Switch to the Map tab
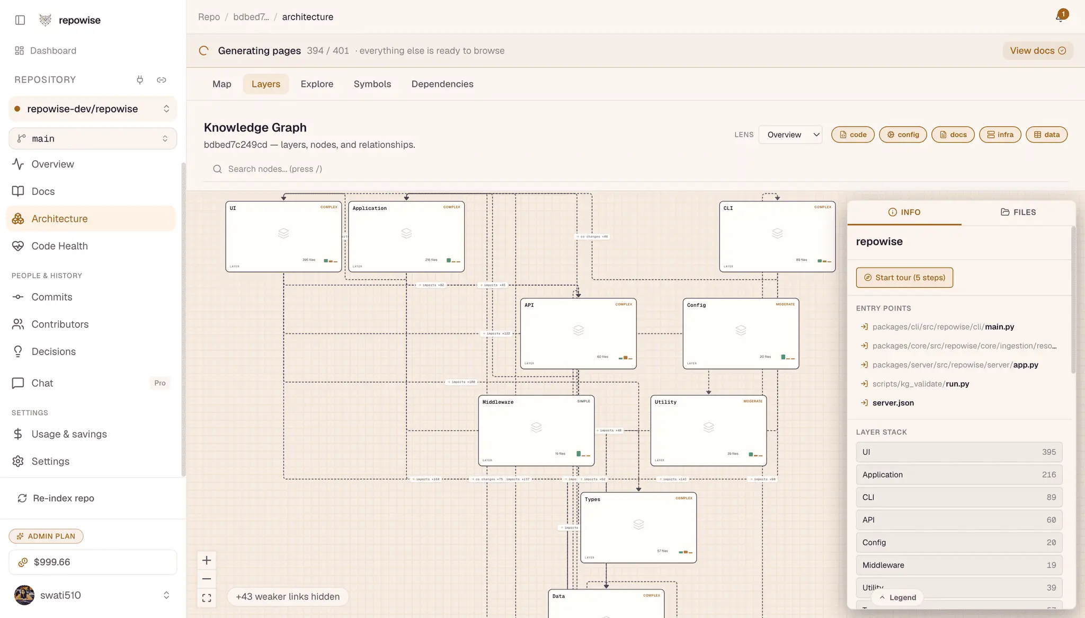Image resolution: width=1085 pixels, height=618 pixels. pos(221,84)
